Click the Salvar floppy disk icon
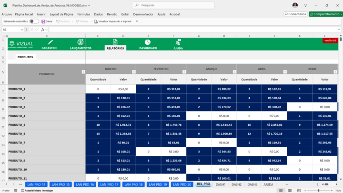 pyautogui.click(x=43, y=21)
